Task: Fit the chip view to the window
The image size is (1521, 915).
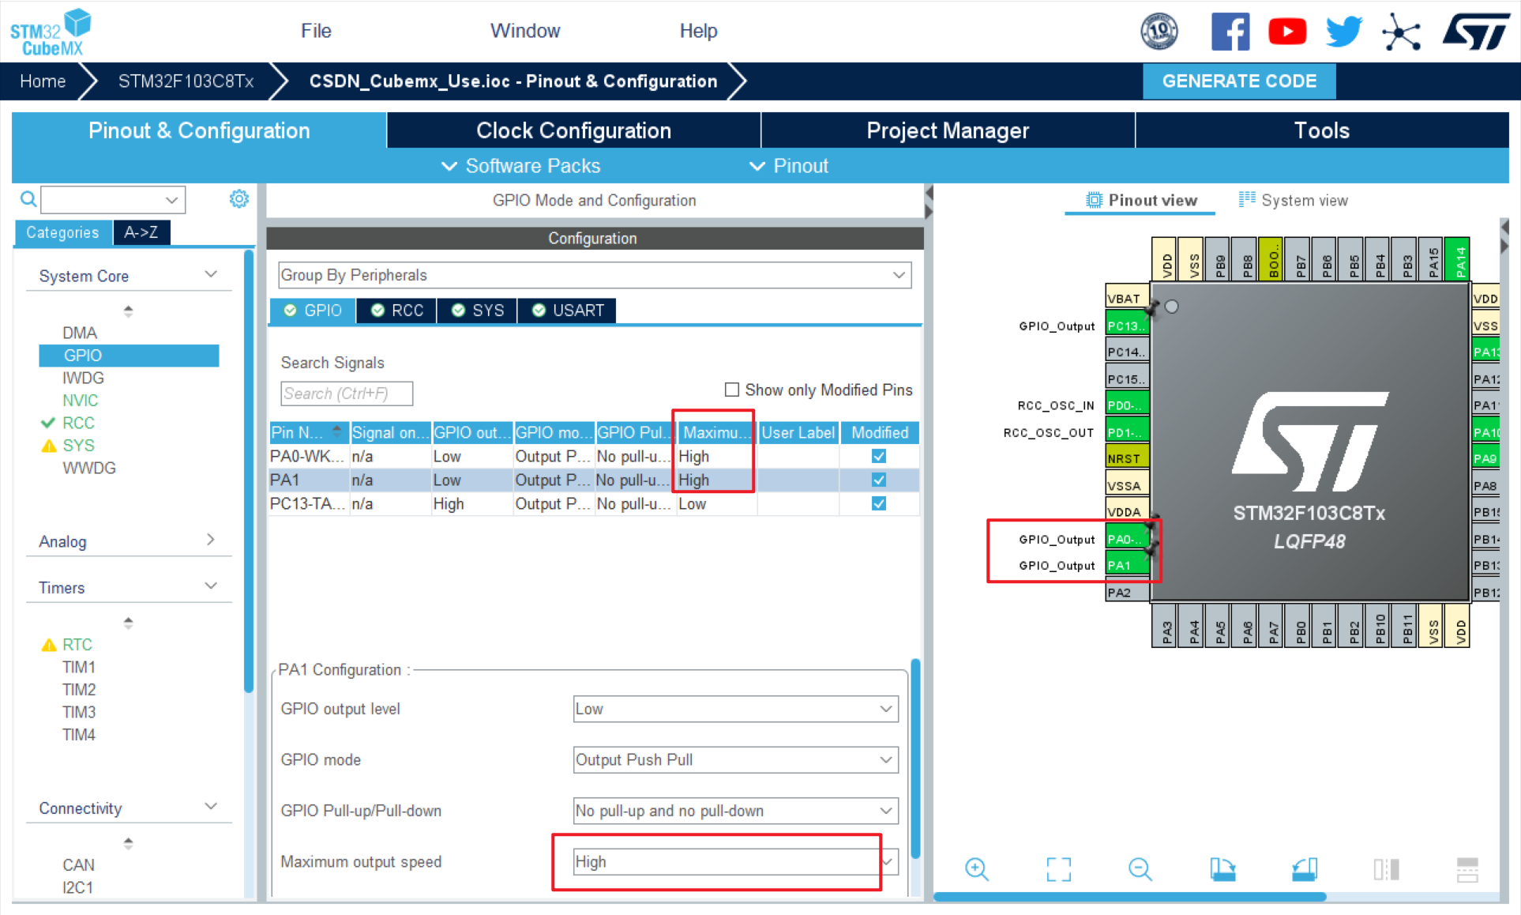Action: (1058, 869)
